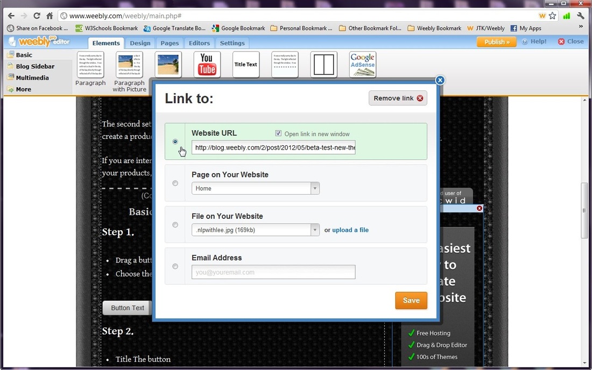Switch to the Editors tab
Viewport: 592px width, 370px height.
click(199, 43)
